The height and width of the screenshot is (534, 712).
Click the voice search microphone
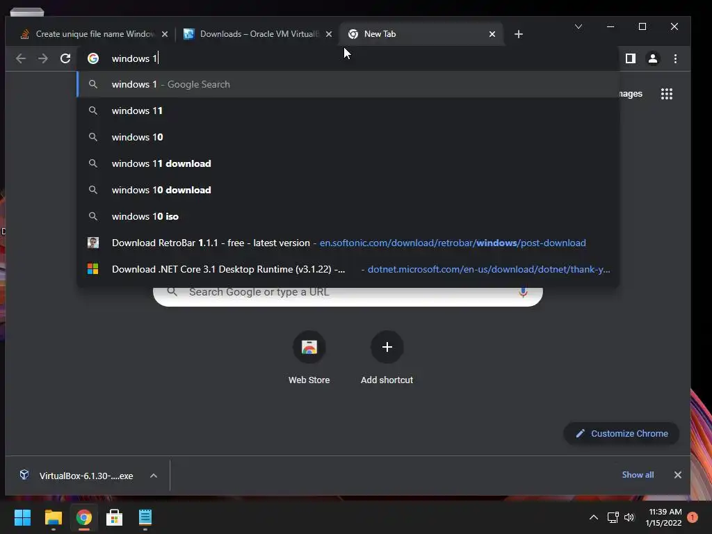(x=523, y=292)
